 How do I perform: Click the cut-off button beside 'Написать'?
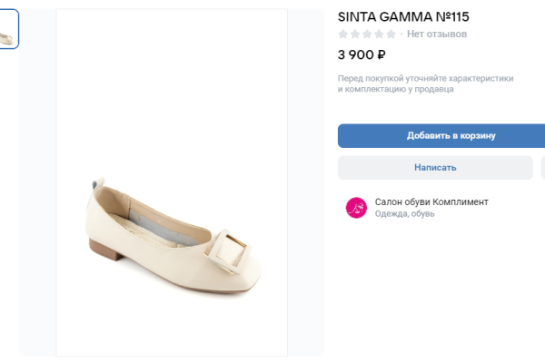tap(542, 168)
